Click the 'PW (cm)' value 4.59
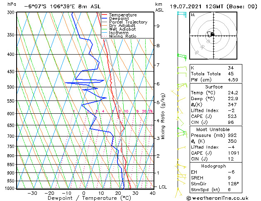 [x=233, y=79]
